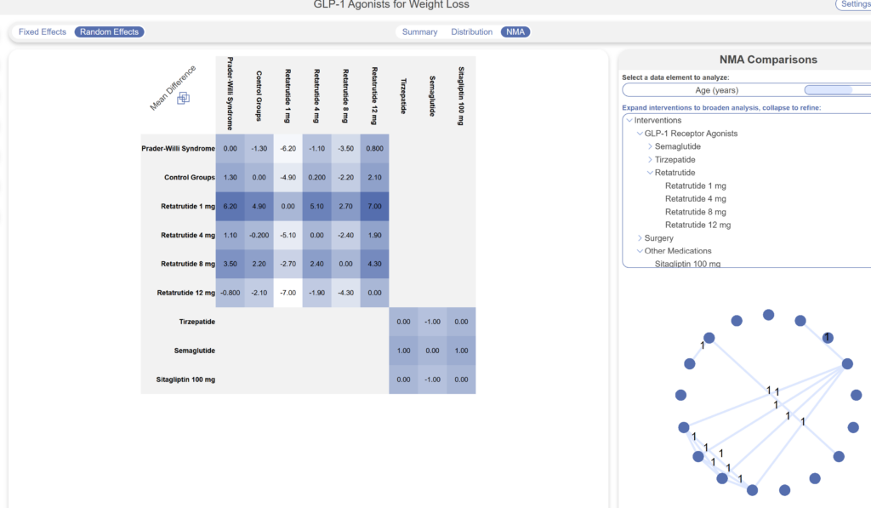The image size is (871, 508).
Task: Click the 5.10 cell in Retatrutide 1 mg row
Action: [x=316, y=206]
